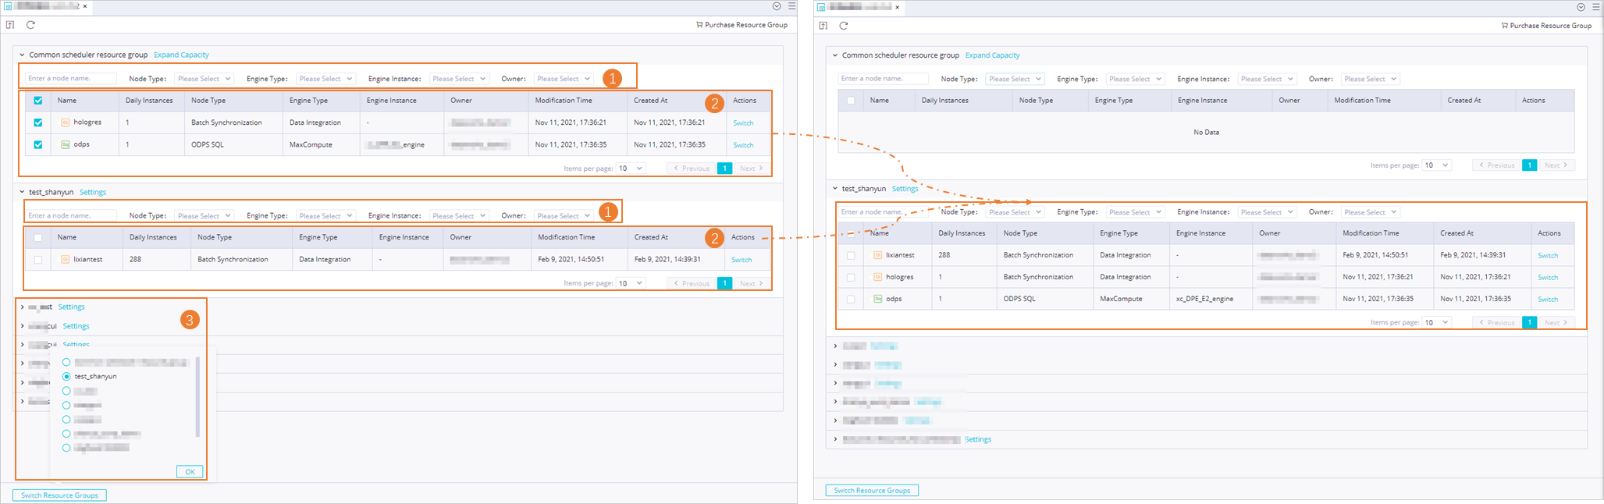Click OK button in the resource group popup

(190, 471)
